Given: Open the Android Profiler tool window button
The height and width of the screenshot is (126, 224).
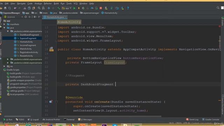Looking at the screenshot, I should coord(51,119).
